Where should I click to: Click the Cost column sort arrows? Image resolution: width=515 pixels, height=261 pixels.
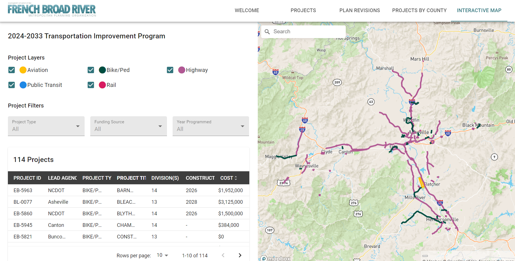point(236,178)
